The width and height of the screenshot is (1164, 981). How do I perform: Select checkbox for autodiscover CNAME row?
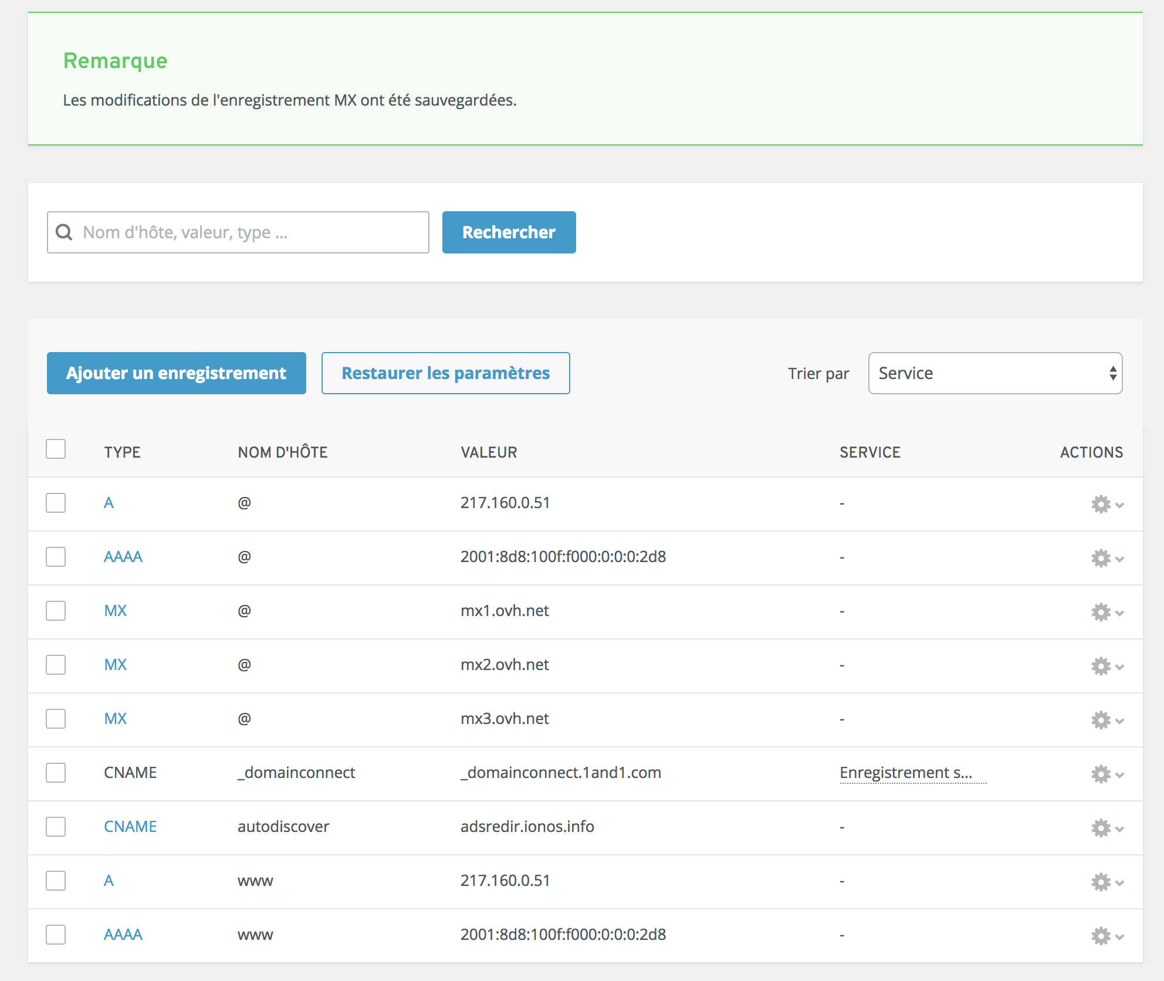56,827
